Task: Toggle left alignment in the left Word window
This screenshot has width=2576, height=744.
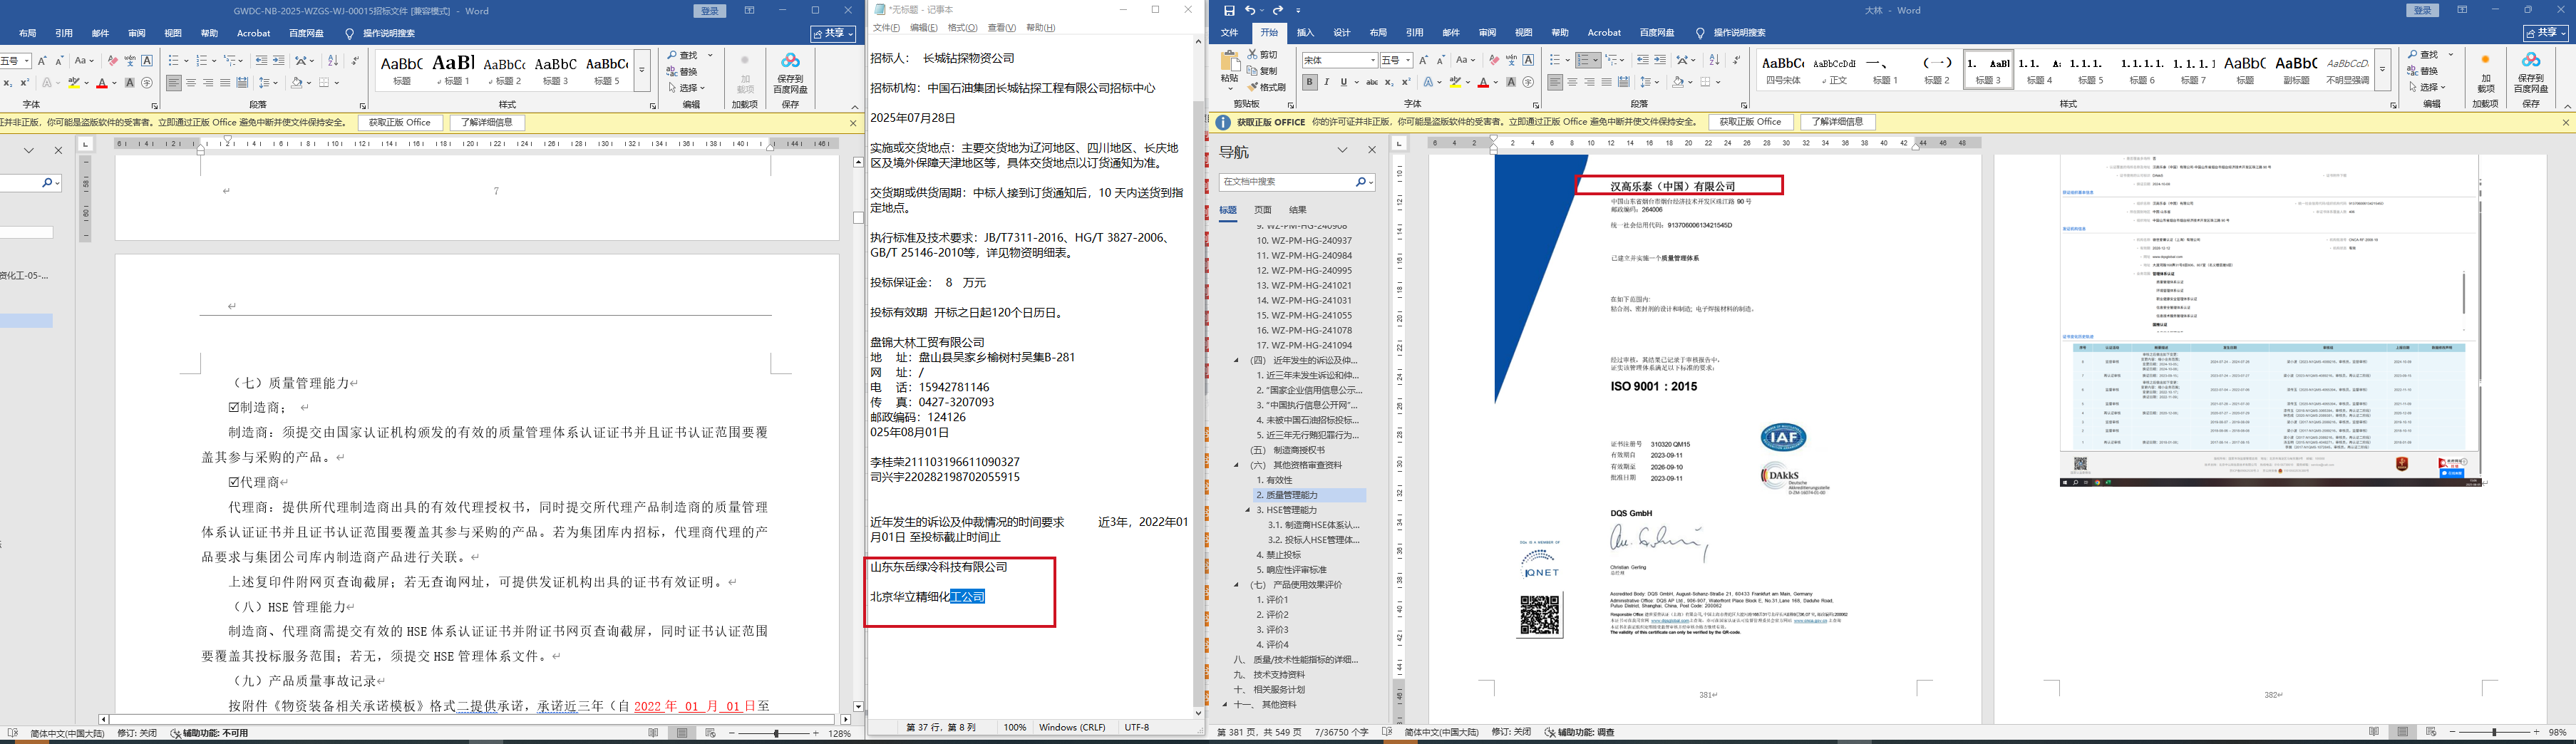Action: pyautogui.click(x=174, y=83)
